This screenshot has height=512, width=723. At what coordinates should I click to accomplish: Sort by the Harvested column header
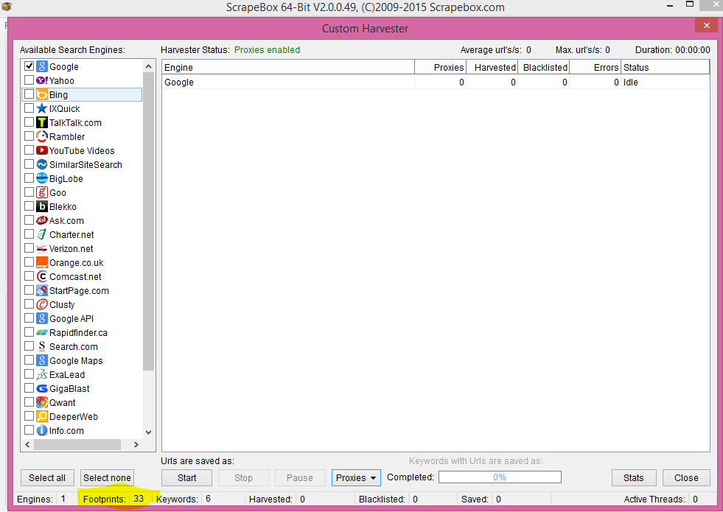pyautogui.click(x=492, y=67)
